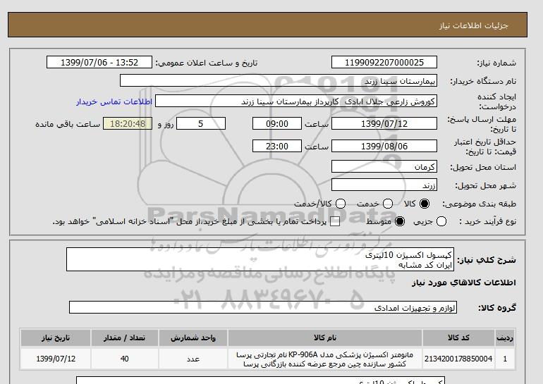Click the ردیف column header
The height and width of the screenshot is (384, 543).
505,338
